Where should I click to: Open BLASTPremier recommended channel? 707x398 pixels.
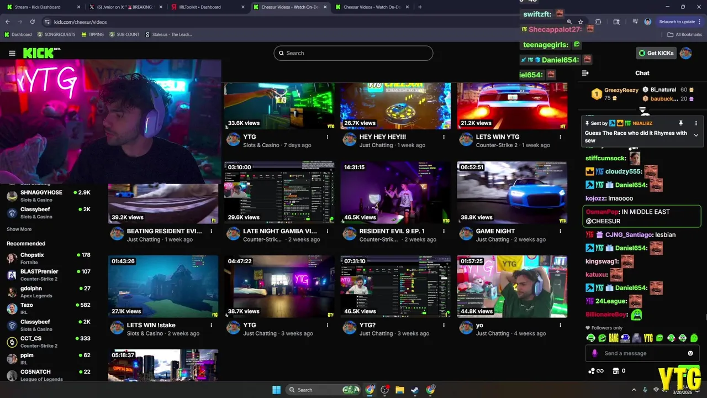coord(48,275)
